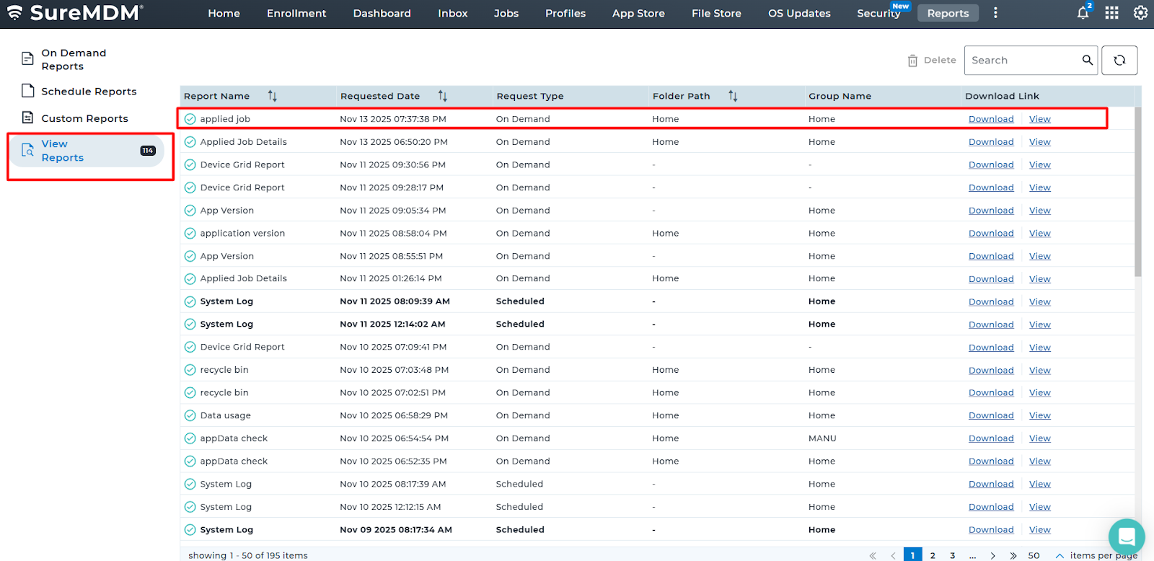Click the refresh reports icon button
The width and height of the screenshot is (1154, 561).
coord(1119,61)
